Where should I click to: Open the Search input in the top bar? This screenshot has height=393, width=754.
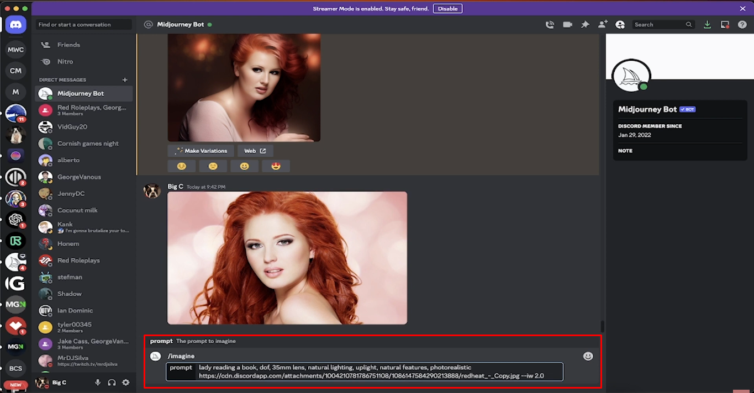click(660, 24)
